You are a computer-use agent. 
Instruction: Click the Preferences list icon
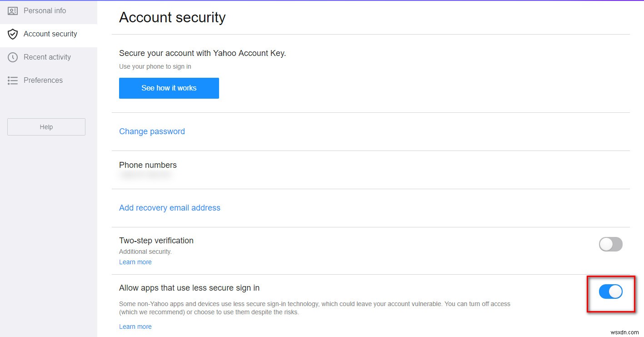(x=13, y=80)
